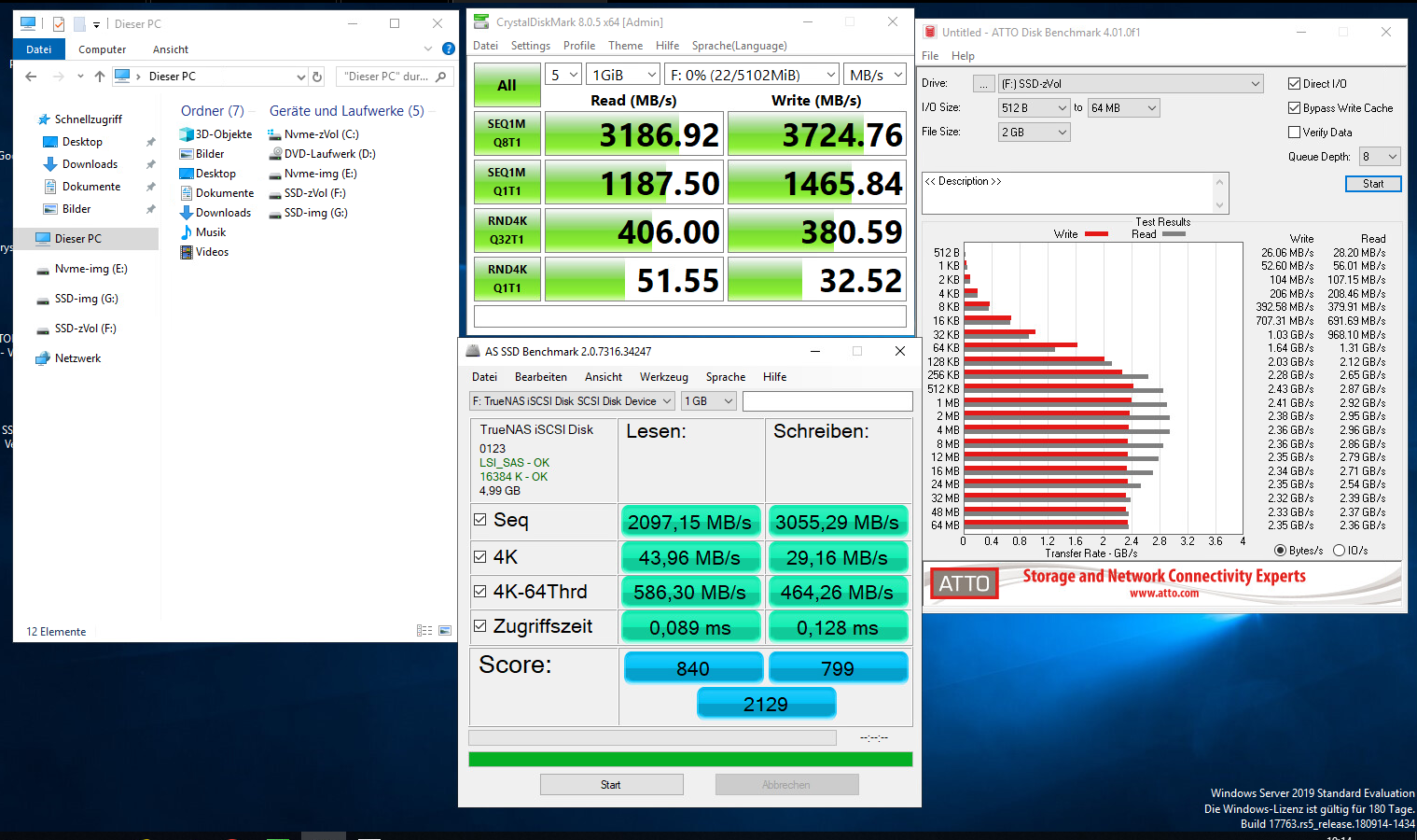Viewport: 1417px width, 840px height.
Task: Select the SSD-zVol (F:) drive in Geräte list
Action: click(308, 193)
